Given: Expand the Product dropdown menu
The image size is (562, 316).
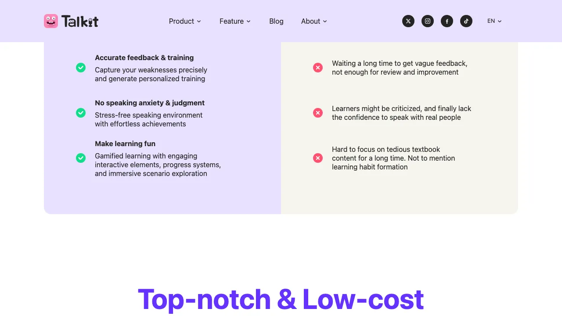Looking at the screenshot, I should pos(185,21).
